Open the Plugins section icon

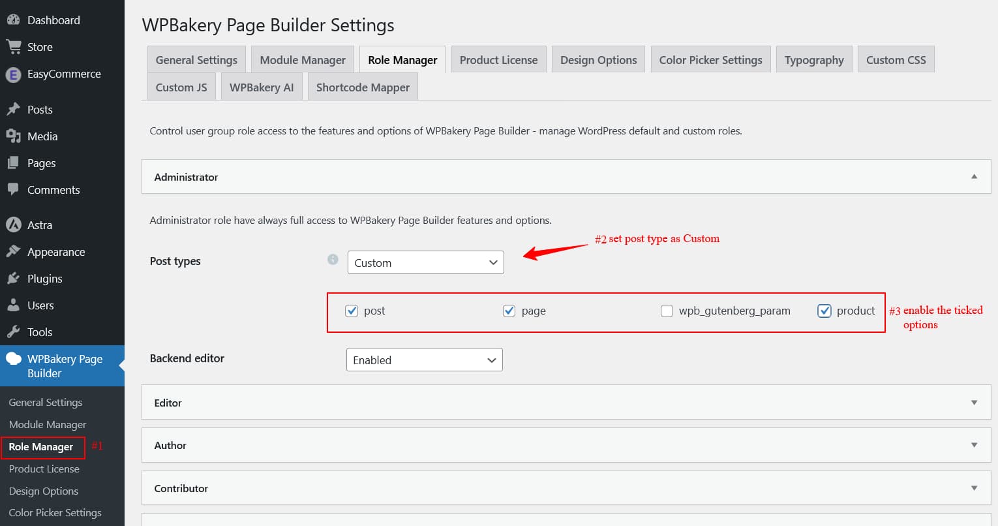pos(14,278)
